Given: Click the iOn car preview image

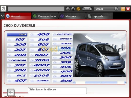Looking at the screenshot, I should point(100,55).
